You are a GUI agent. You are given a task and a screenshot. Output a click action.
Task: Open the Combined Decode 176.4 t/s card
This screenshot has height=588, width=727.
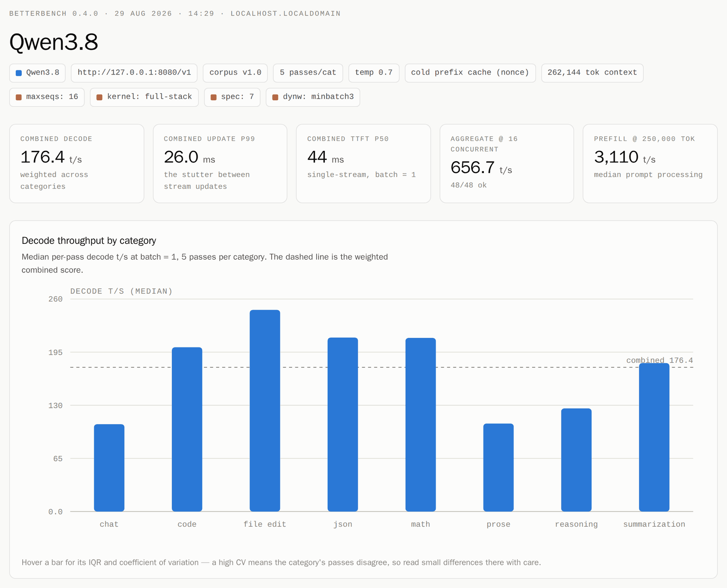pos(77,163)
